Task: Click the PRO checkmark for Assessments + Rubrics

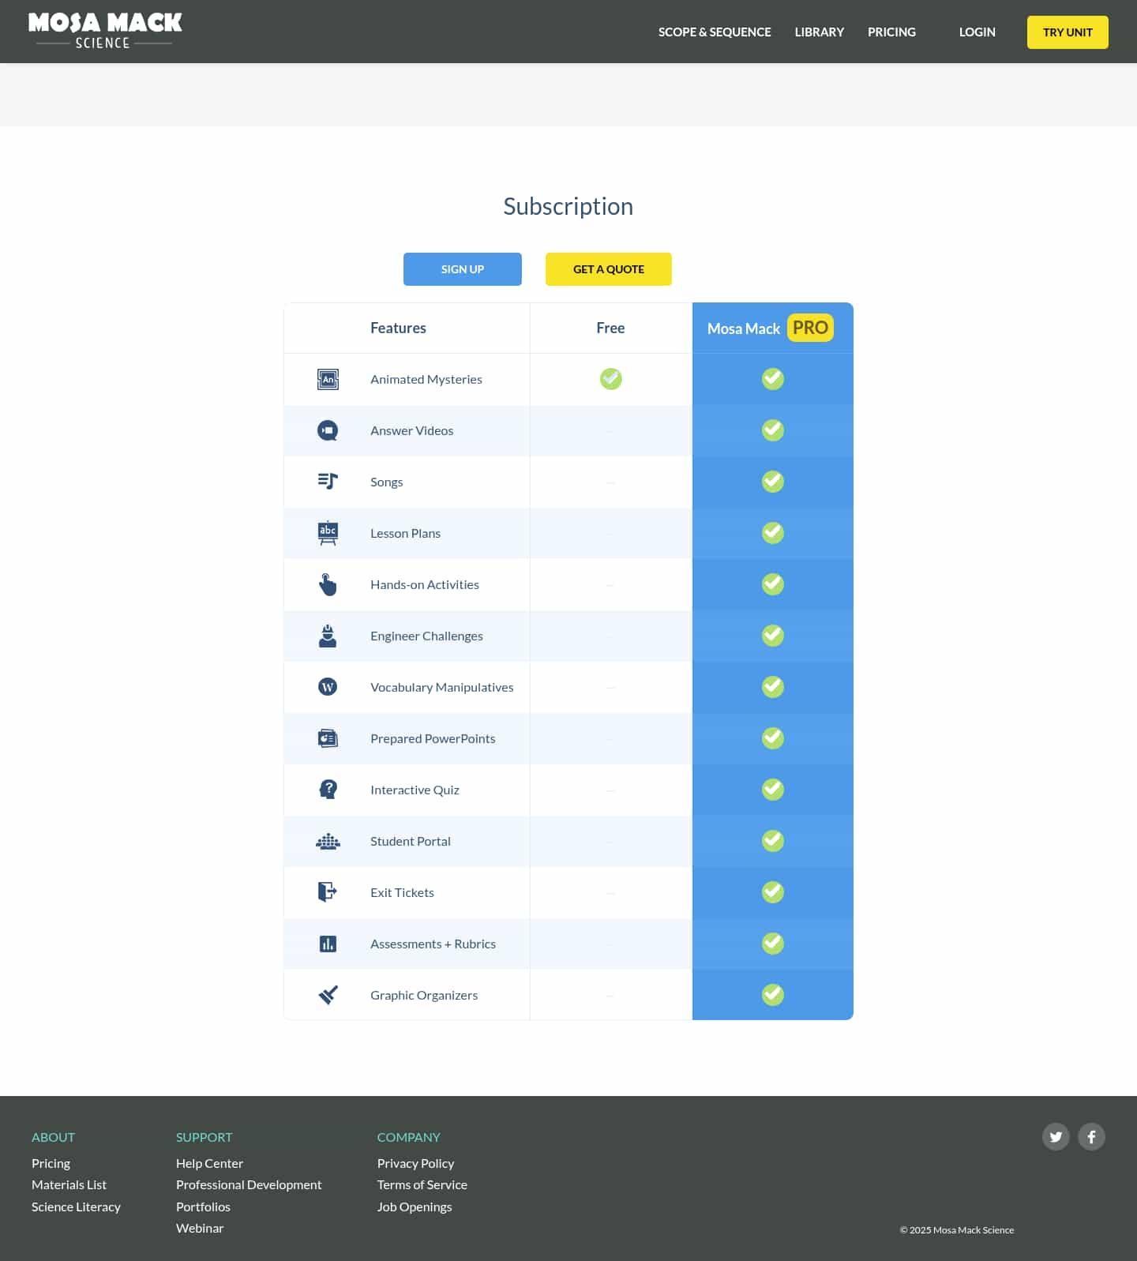Action: pyautogui.click(x=773, y=944)
